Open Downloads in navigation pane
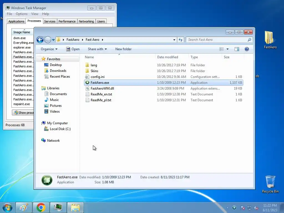The image size is (284, 213). (x=58, y=71)
